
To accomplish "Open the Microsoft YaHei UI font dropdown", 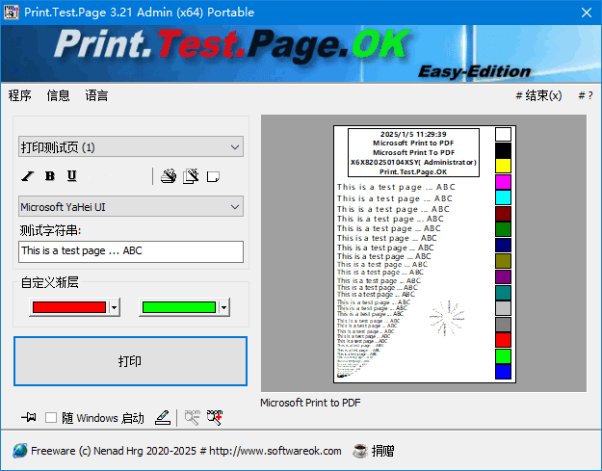I will tap(130, 206).
